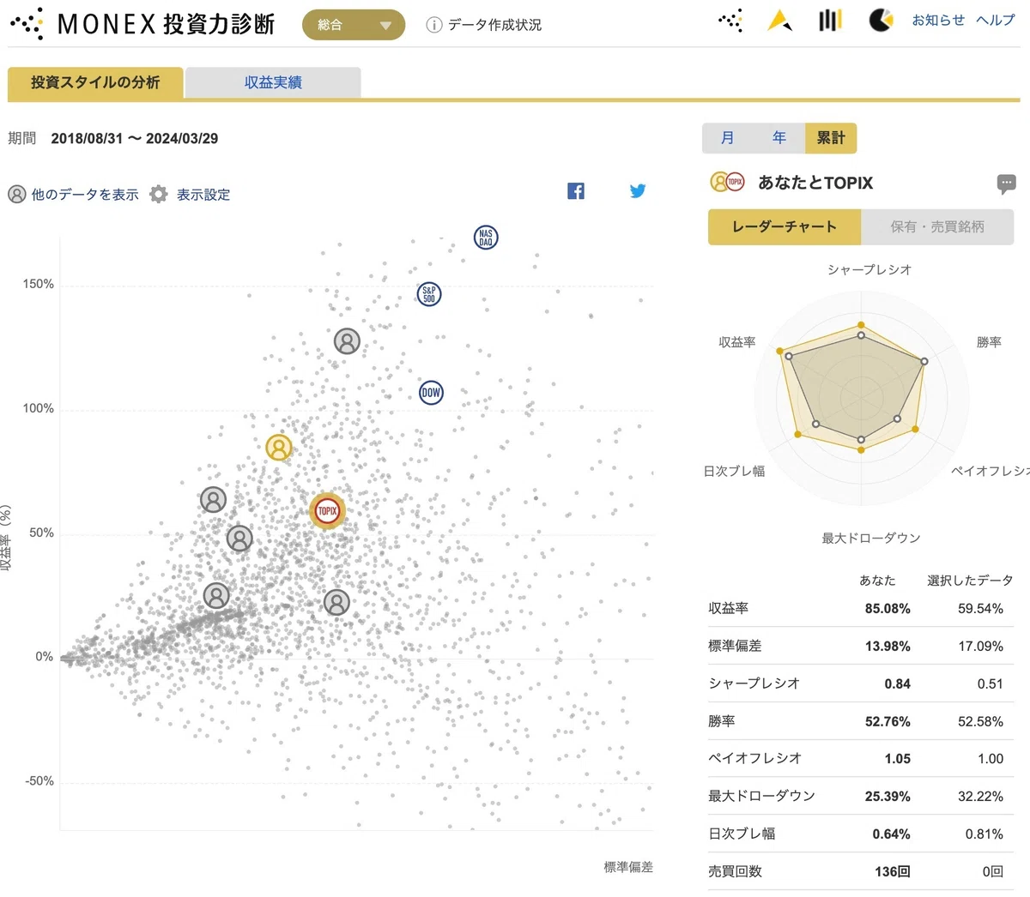Click the 52.76% win rate value

point(888,722)
